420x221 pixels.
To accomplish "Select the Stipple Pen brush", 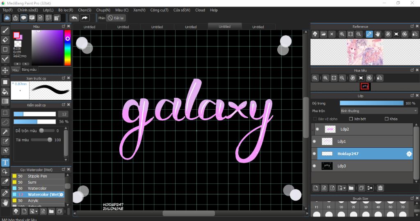I will point(37,176).
